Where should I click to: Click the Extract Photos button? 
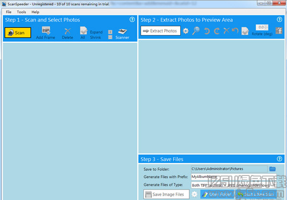tap(161, 31)
